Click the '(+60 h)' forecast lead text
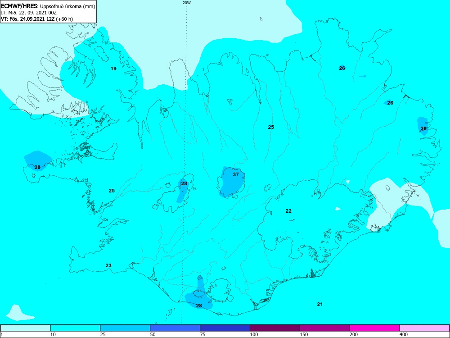This screenshot has height=338, width=450. click(65, 19)
